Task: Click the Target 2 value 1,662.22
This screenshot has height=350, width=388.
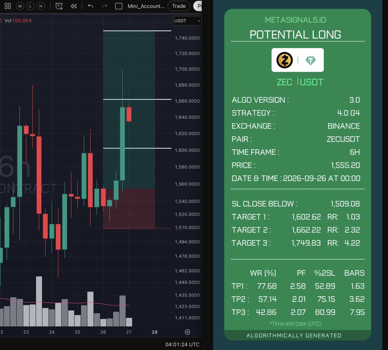Action: 306,230
